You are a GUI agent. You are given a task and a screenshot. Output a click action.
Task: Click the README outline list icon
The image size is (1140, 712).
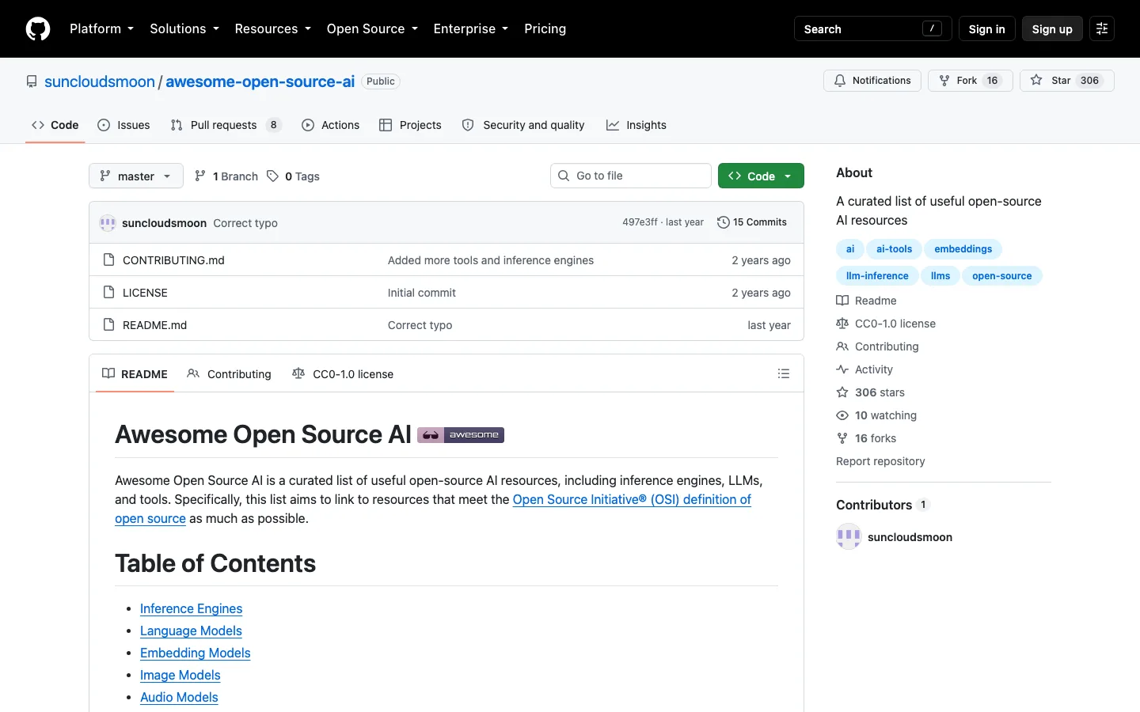784,373
